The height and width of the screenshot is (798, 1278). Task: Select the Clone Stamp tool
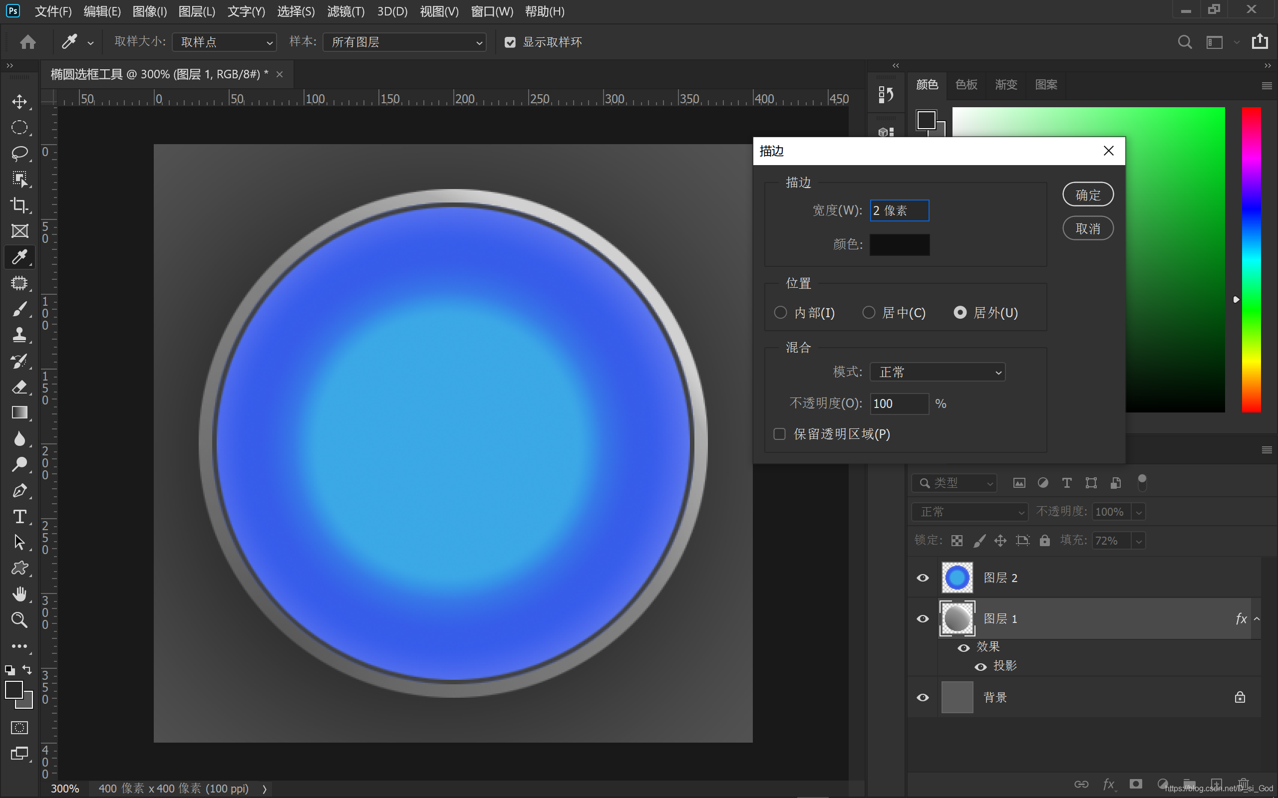19,335
